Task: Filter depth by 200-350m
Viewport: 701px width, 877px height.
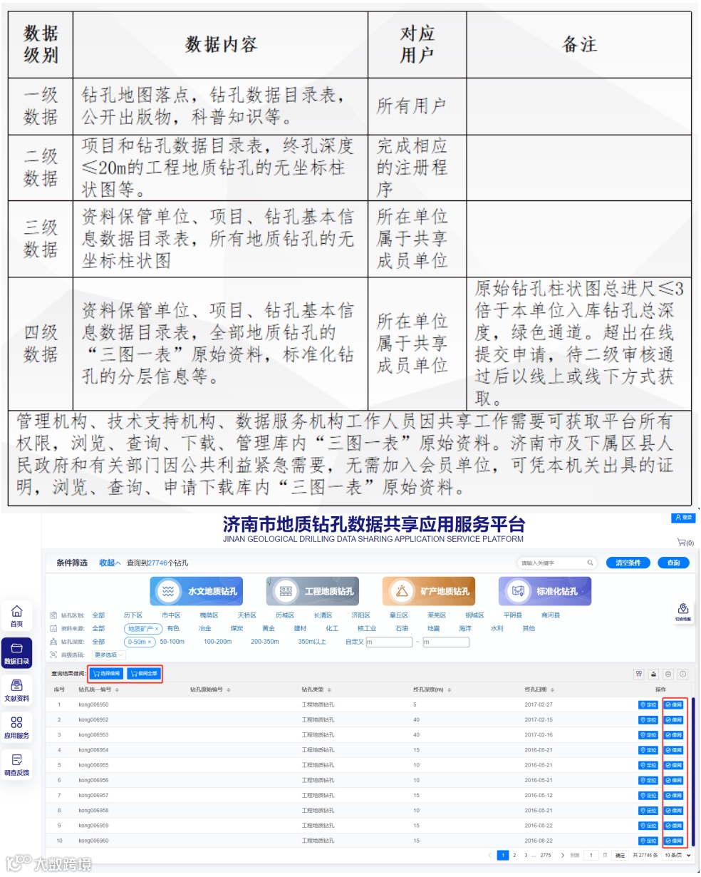Action: (265, 642)
